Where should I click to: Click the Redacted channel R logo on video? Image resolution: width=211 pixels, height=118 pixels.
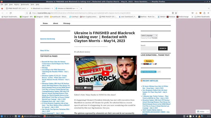tap(78, 59)
